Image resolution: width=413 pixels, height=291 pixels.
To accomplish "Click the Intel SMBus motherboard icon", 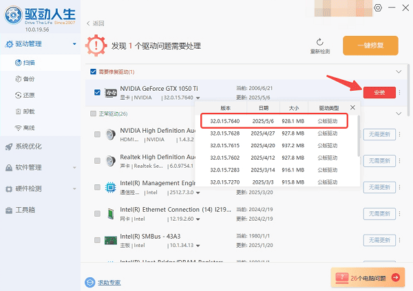I will coord(111,240).
